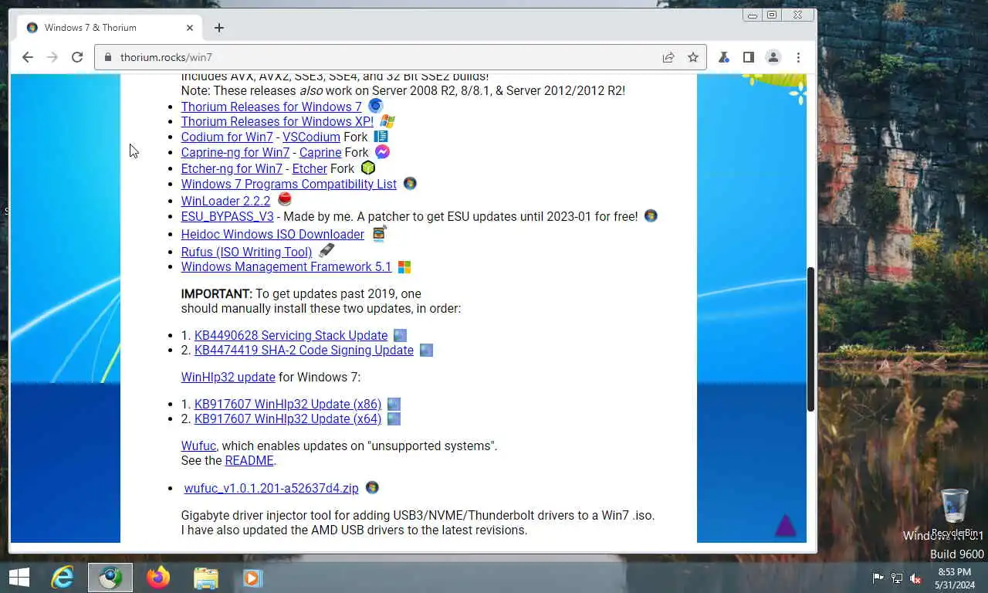Click the purple scroll-to-top triangle
Viewport: 988px width, 593px height.
[785, 525]
